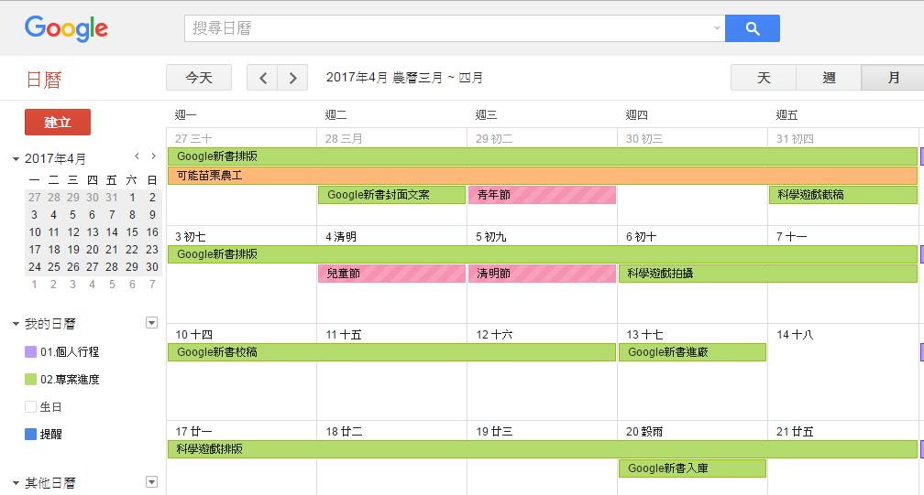Screen dimensions: 924x495
Task: Go to previous month with left arrow
Action: coord(262,78)
